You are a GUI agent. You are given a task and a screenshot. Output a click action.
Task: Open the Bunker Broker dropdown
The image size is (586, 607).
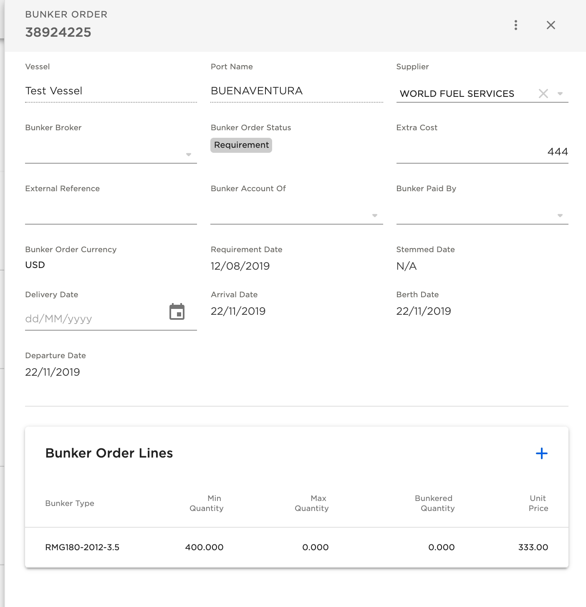(x=188, y=154)
